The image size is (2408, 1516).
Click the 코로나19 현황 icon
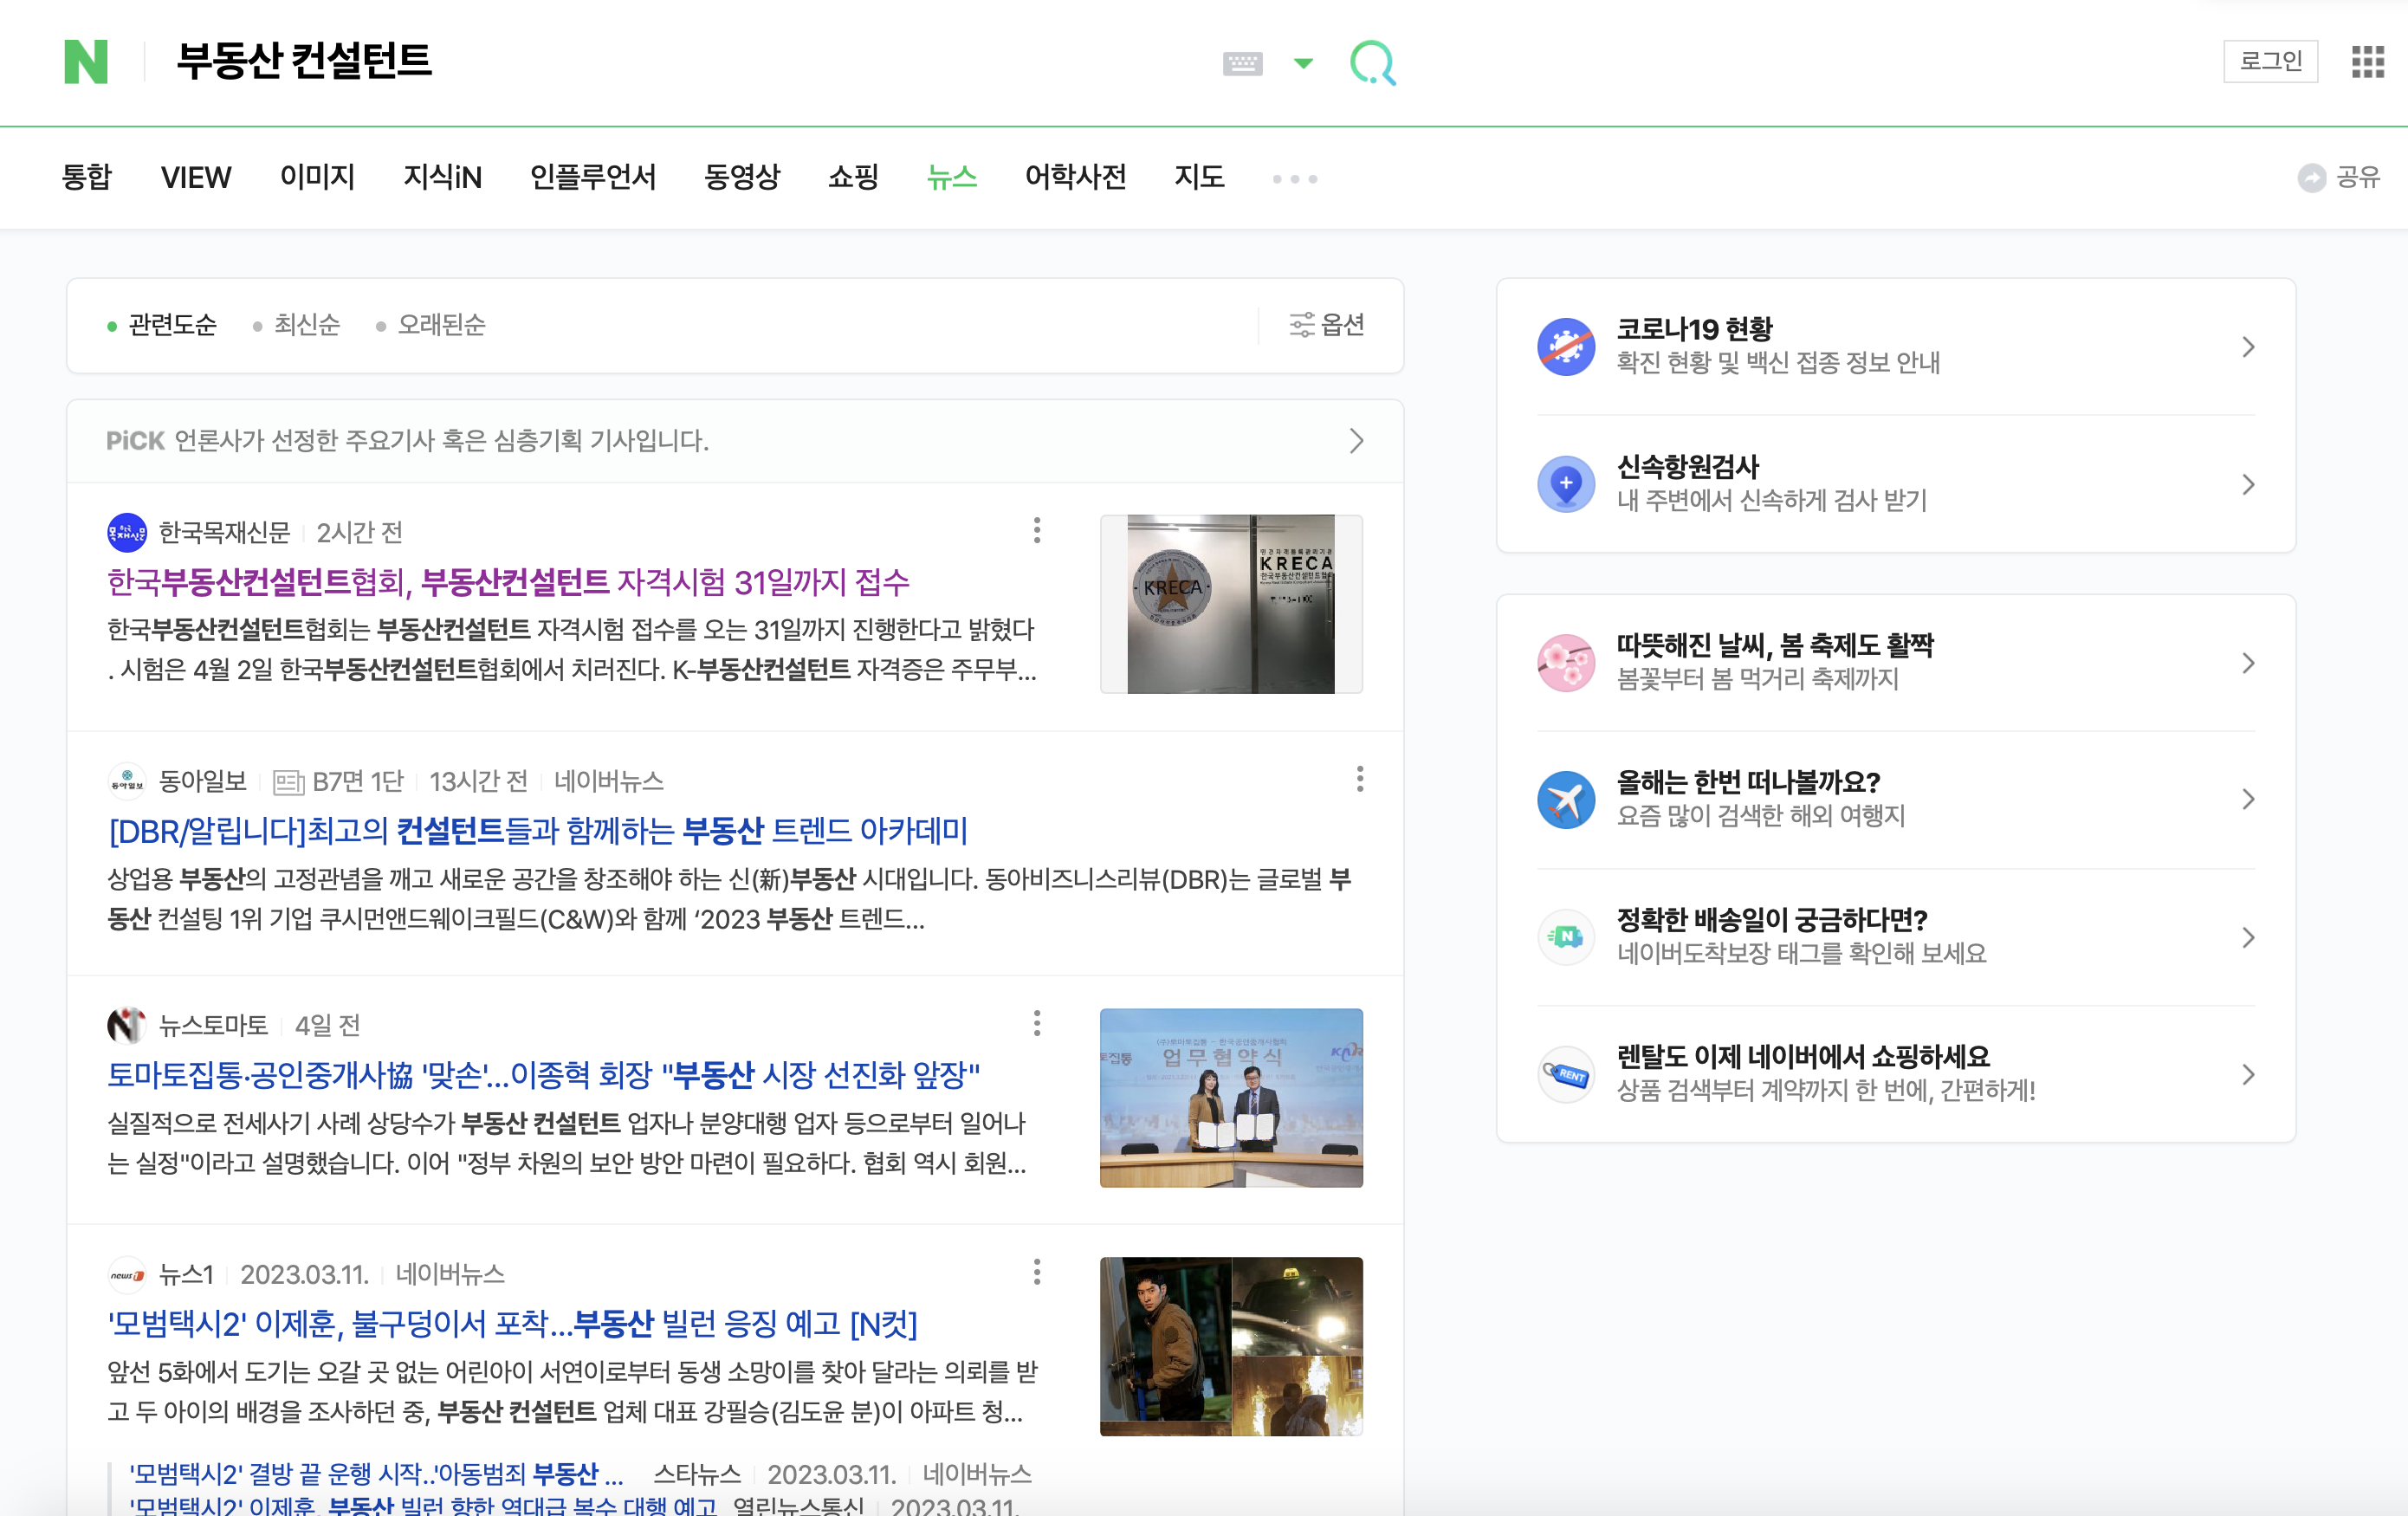1566,347
